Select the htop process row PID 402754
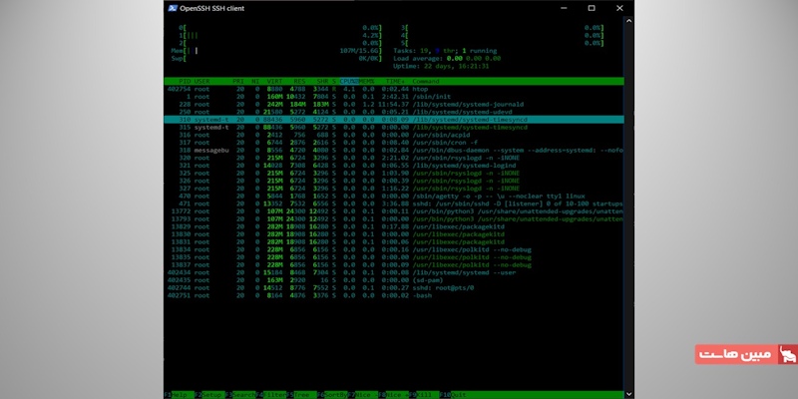Viewport: 798px width, 399px height. click(394, 89)
